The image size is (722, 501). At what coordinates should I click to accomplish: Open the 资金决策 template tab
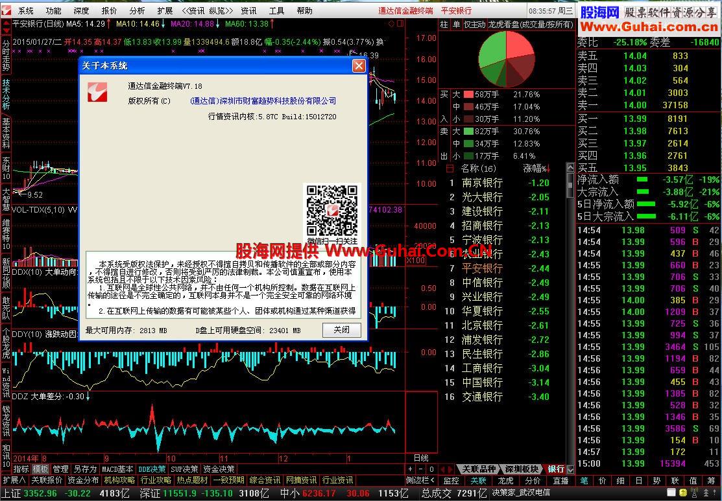pos(219,469)
